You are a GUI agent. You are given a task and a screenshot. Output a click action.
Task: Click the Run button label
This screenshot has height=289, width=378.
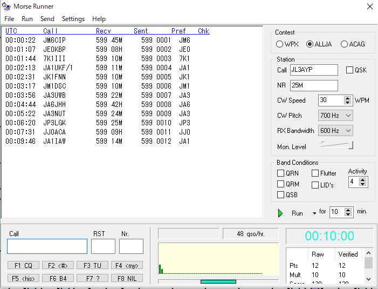[297, 213]
